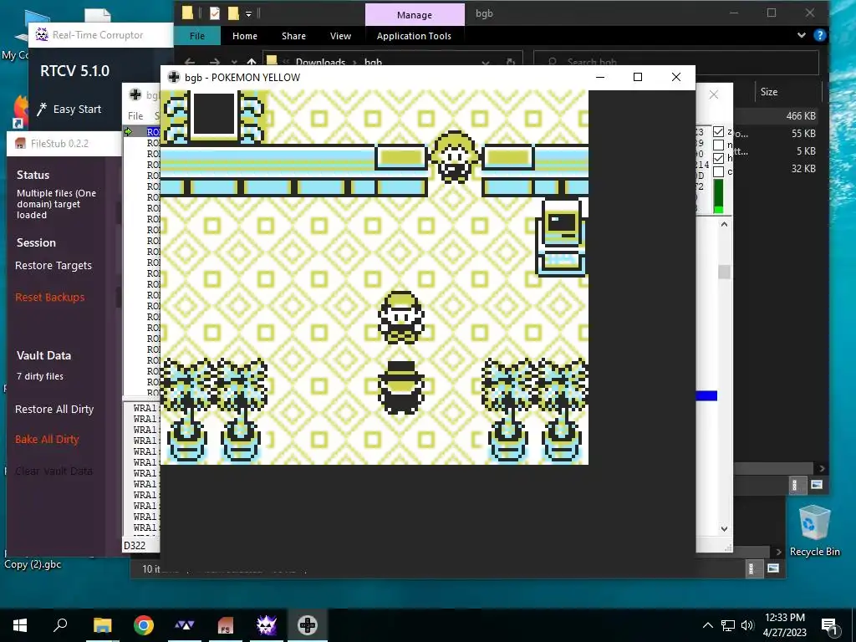Click the green stack meter bar in debugger
856x642 pixels.
(x=718, y=196)
